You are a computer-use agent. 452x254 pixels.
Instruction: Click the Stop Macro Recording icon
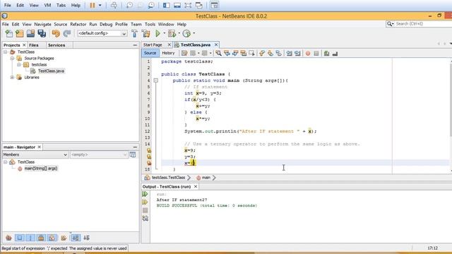[316, 54]
